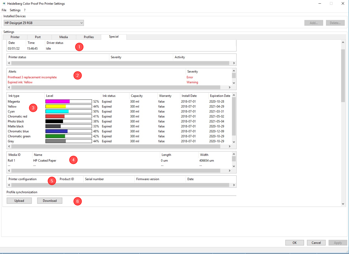The height and width of the screenshot is (254, 349).
Task: Open the Settings menu
Action: pos(15,10)
